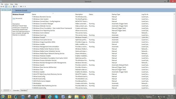Open iTunes from the taskbar
This screenshot has height=99, width=176.
click(23, 97)
